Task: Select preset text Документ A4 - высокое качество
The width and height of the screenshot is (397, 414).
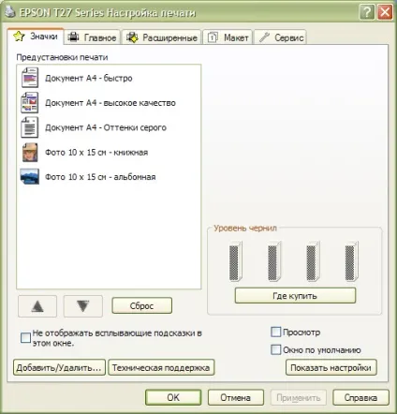Action: pos(110,103)
